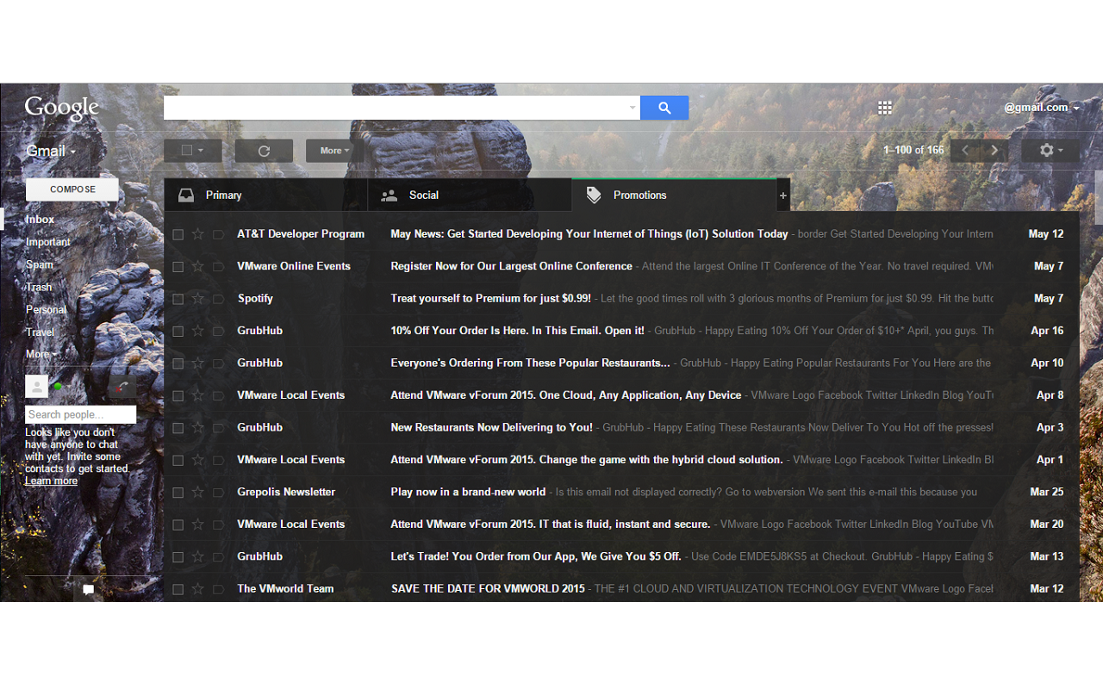Click the Compose button
This screenshot has height=689, width=1103.
pyautogui.click(x=72, y=189)
